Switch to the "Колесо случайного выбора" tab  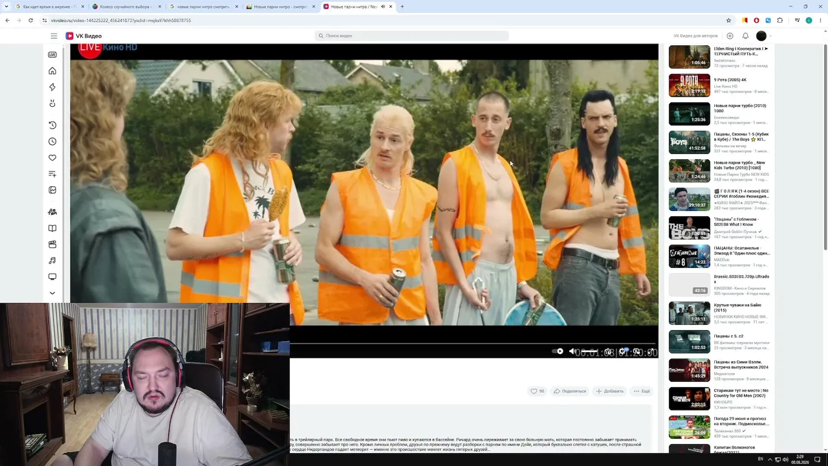(126, 6)
